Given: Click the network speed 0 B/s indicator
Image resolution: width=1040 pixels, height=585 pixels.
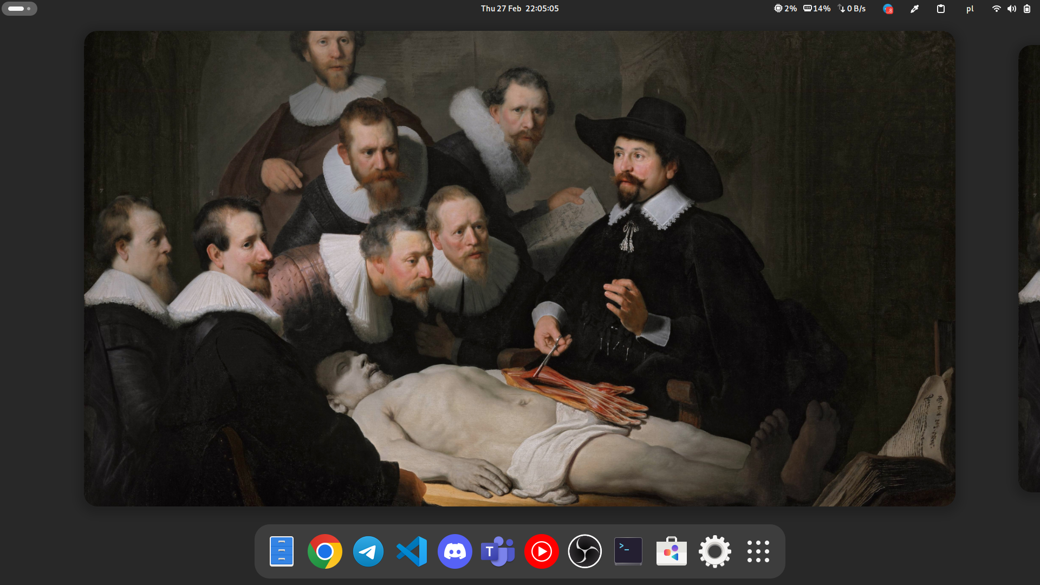Looking at the screenshot, I should [851, 9].
